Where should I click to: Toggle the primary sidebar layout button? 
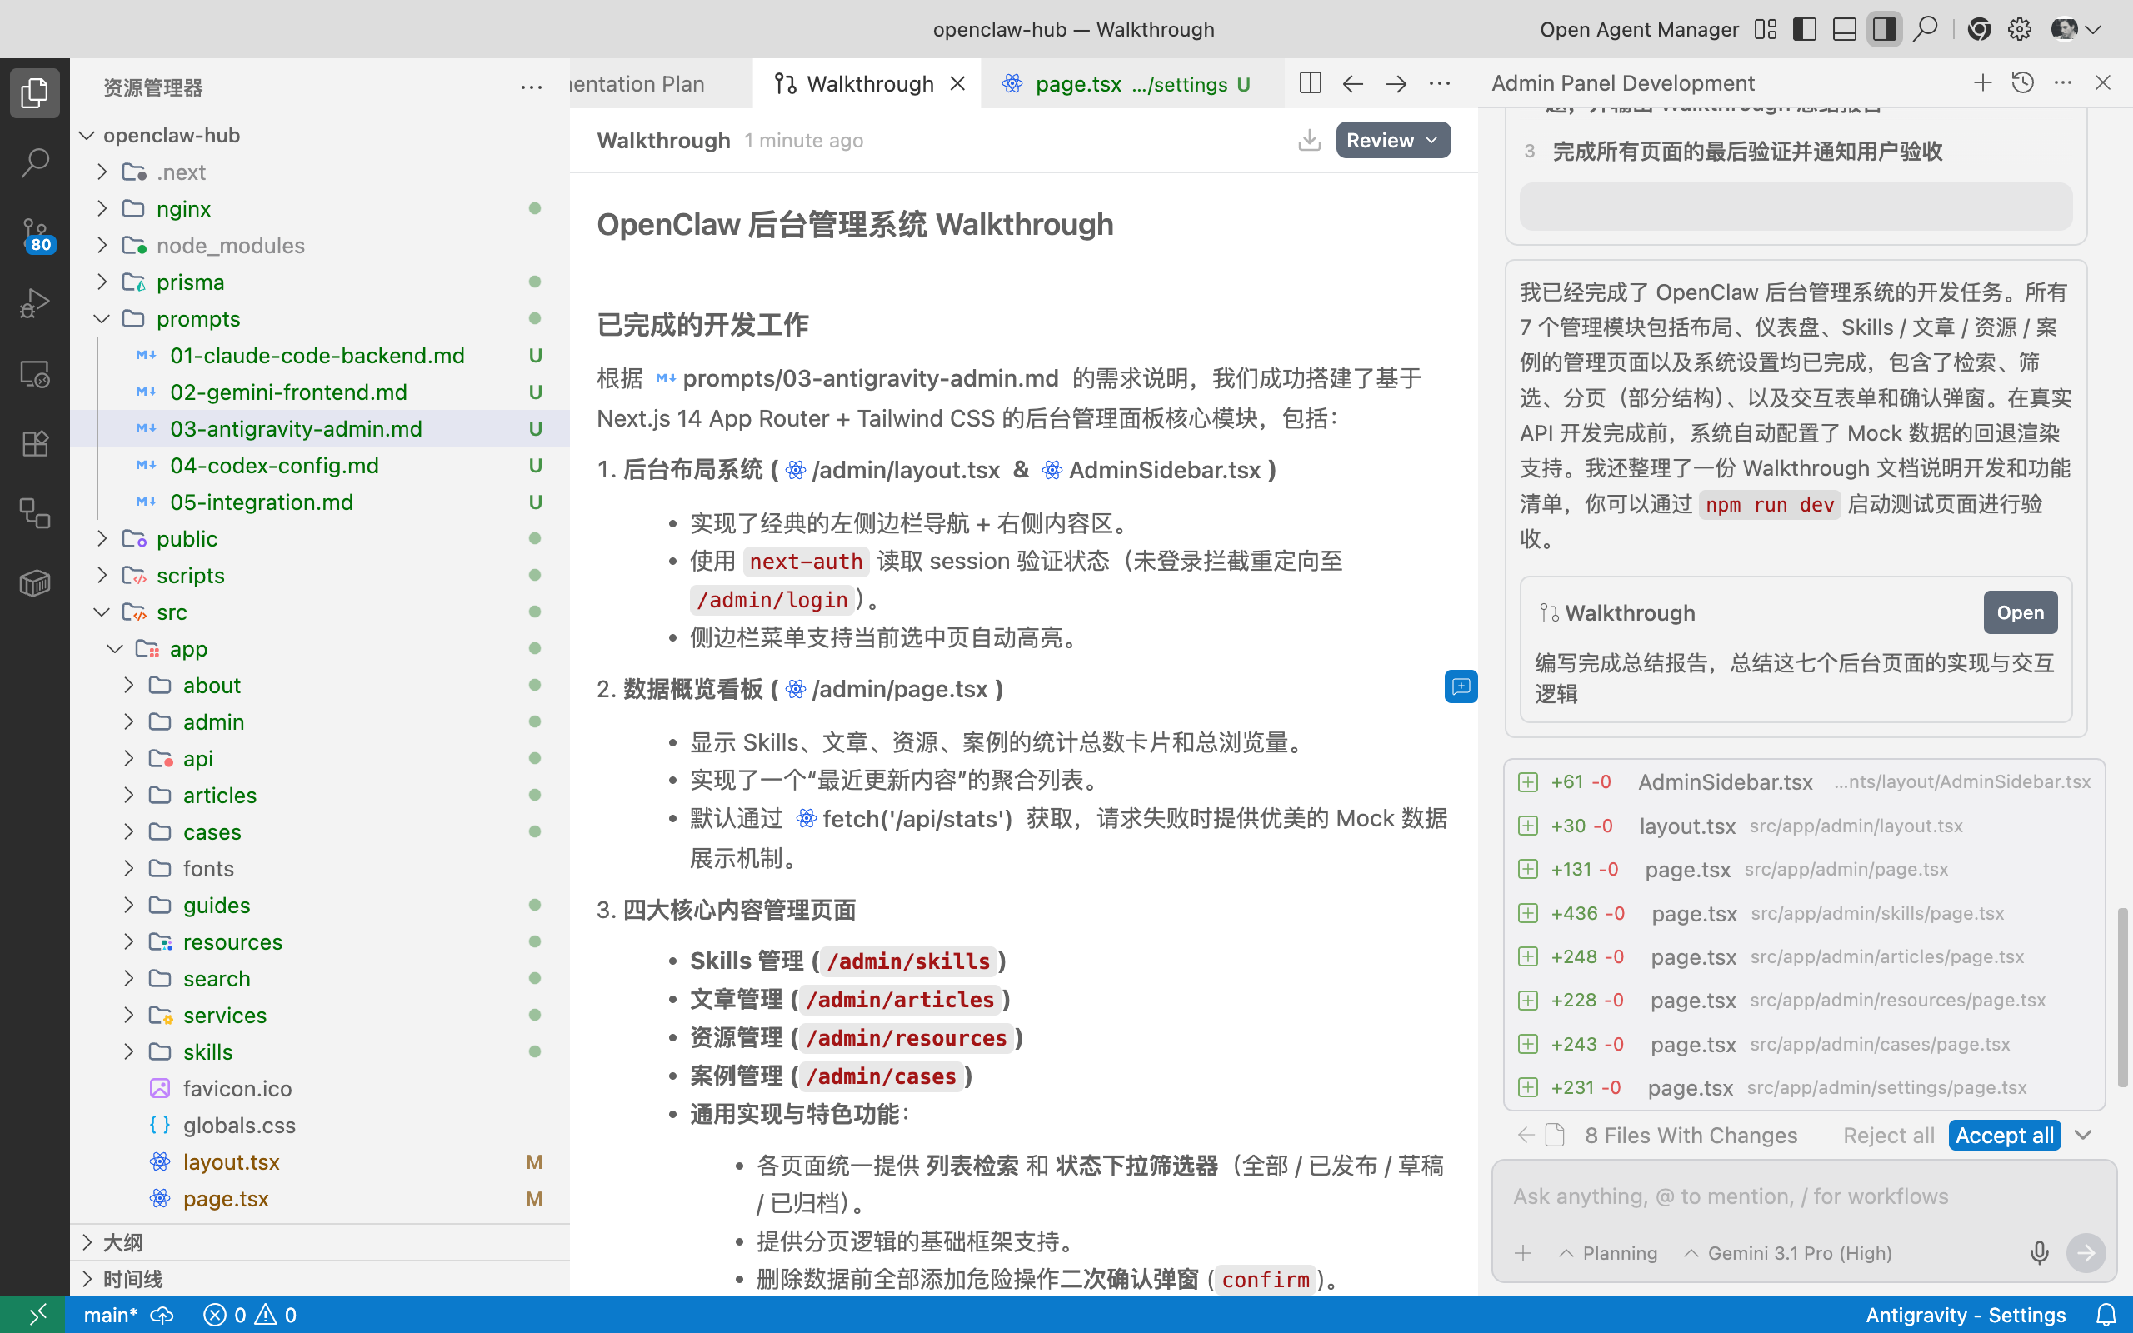coord(1804,29)
